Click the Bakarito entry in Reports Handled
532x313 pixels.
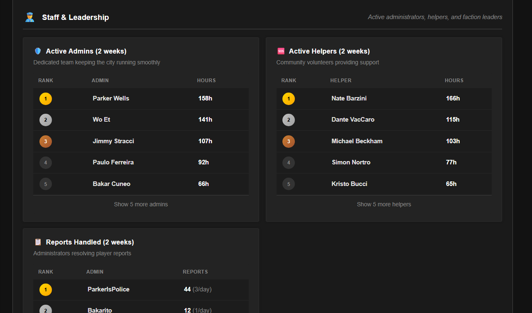point(100,310)
